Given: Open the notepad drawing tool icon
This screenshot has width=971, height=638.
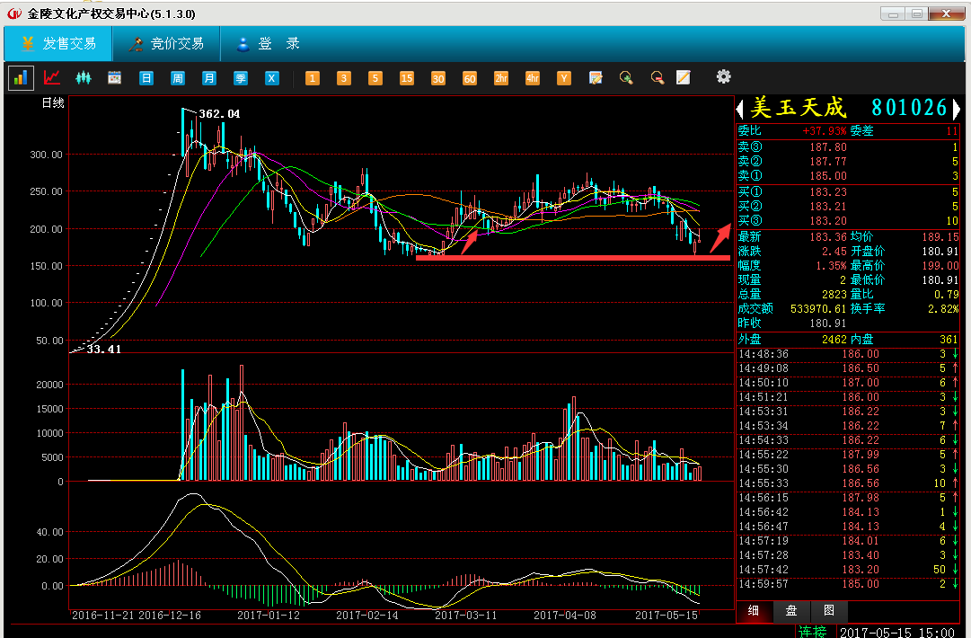Looking at the screenshot, I should pos(683,77).
